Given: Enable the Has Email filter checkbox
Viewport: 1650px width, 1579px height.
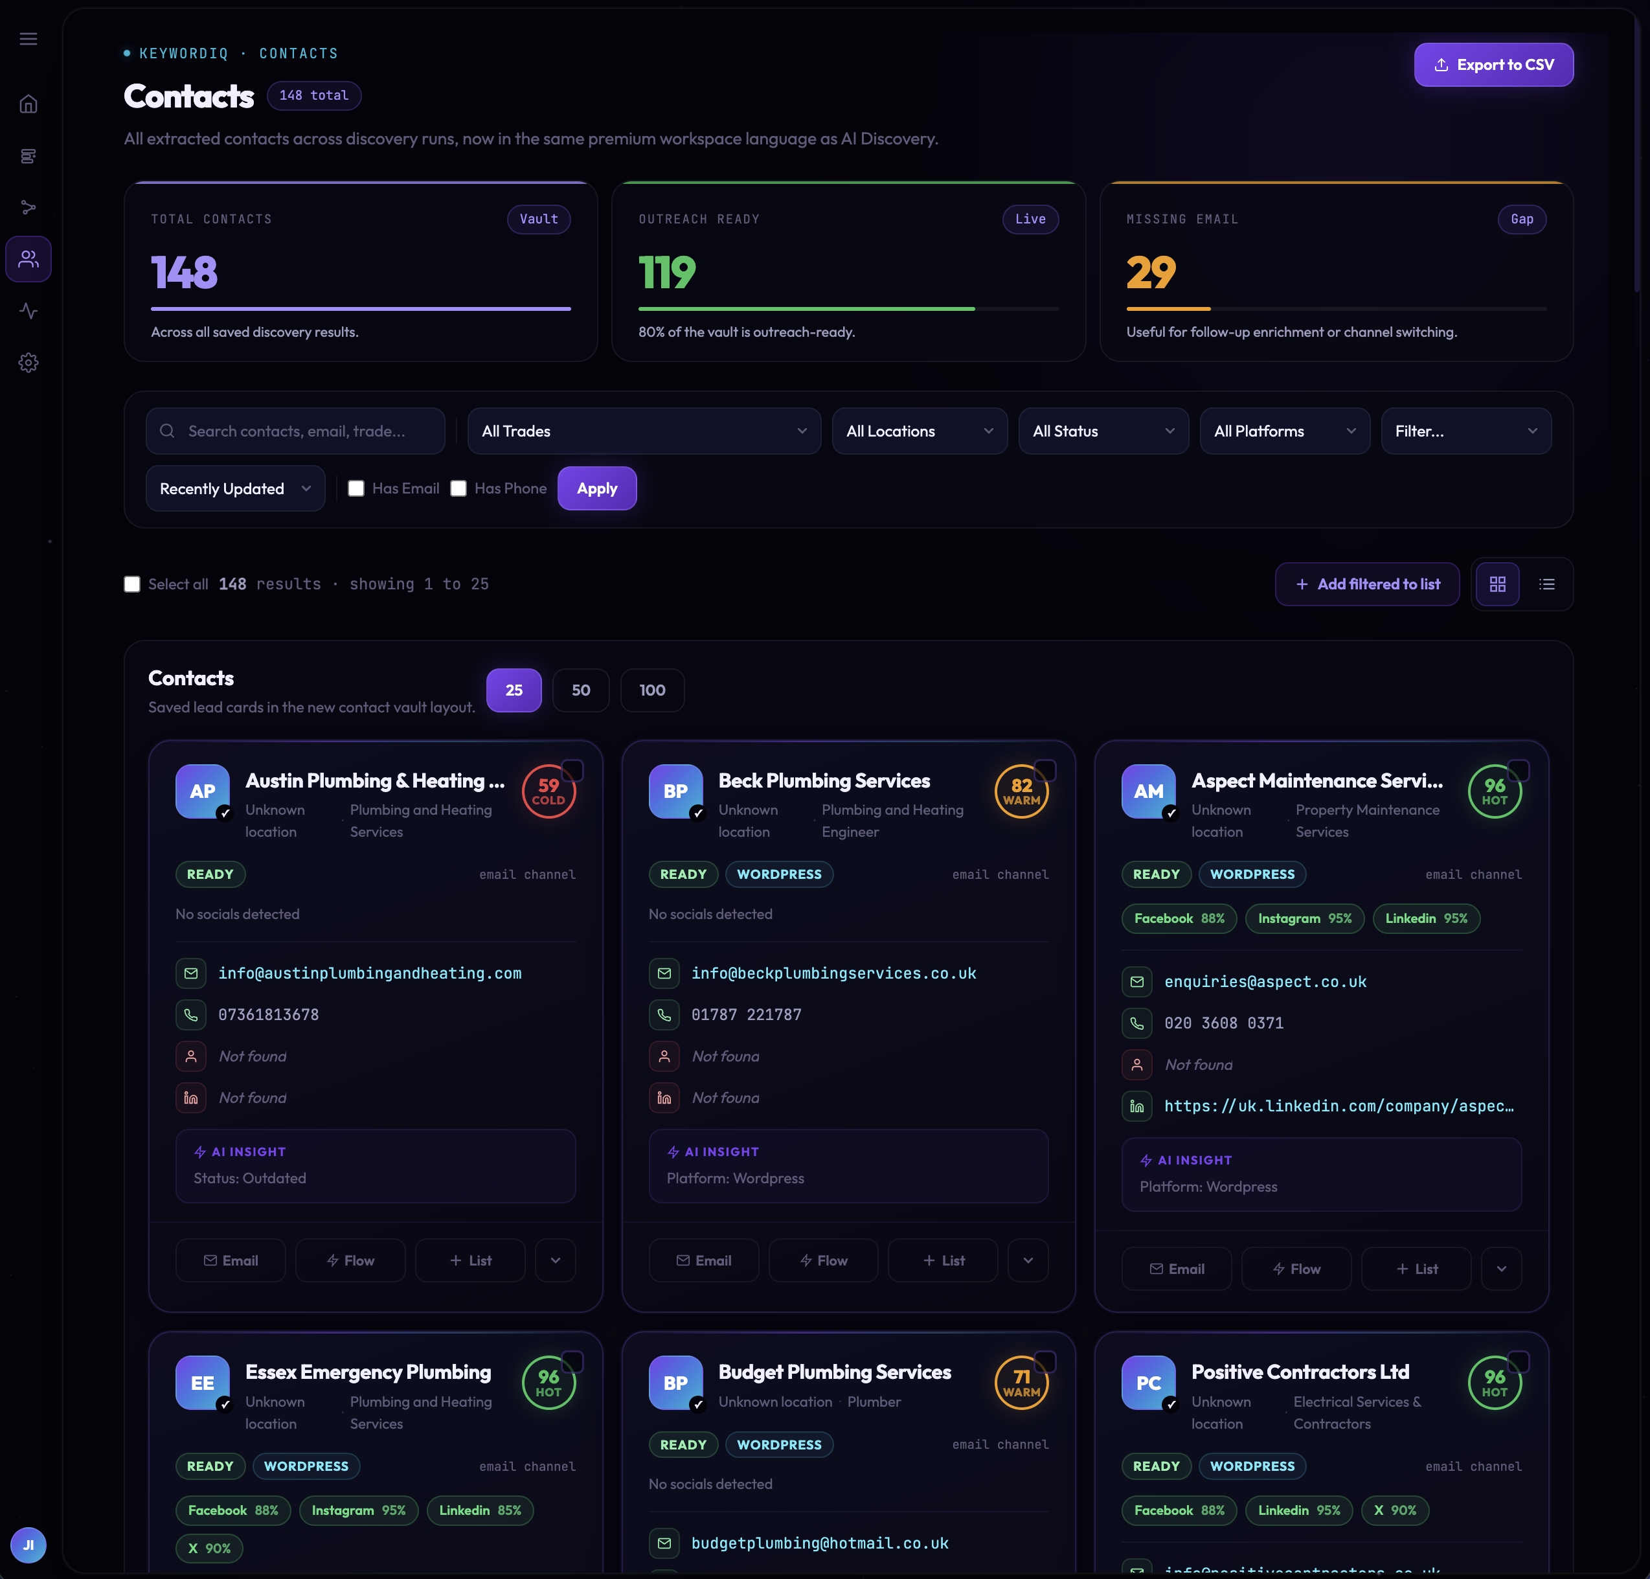Looking at the screenshot, I should point(356,488).
